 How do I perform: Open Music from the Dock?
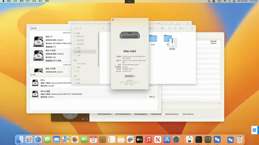coord(148,140)
